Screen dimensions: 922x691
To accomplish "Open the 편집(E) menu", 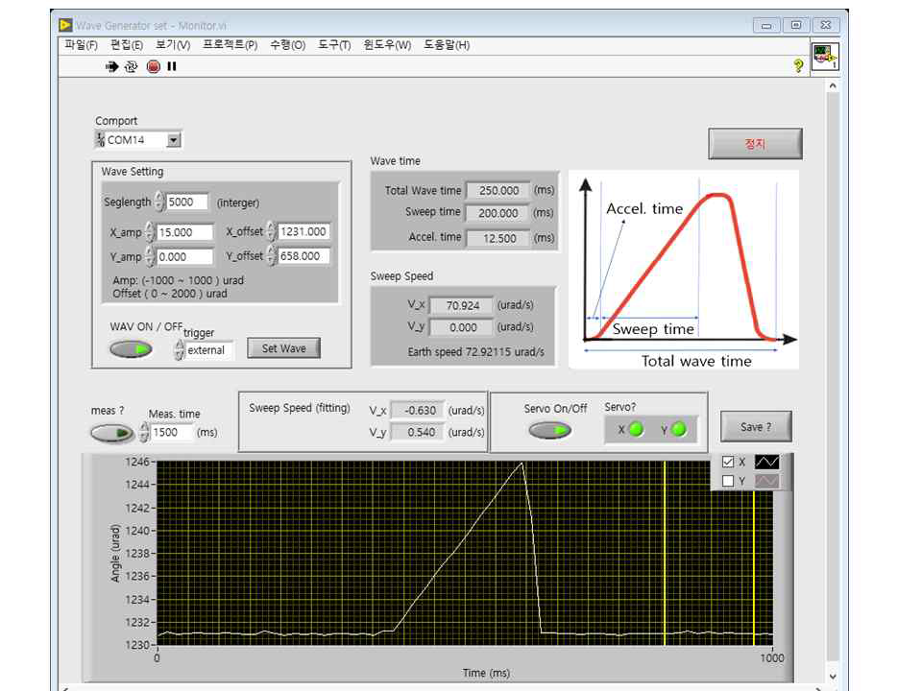I will [x=127, y=45].
